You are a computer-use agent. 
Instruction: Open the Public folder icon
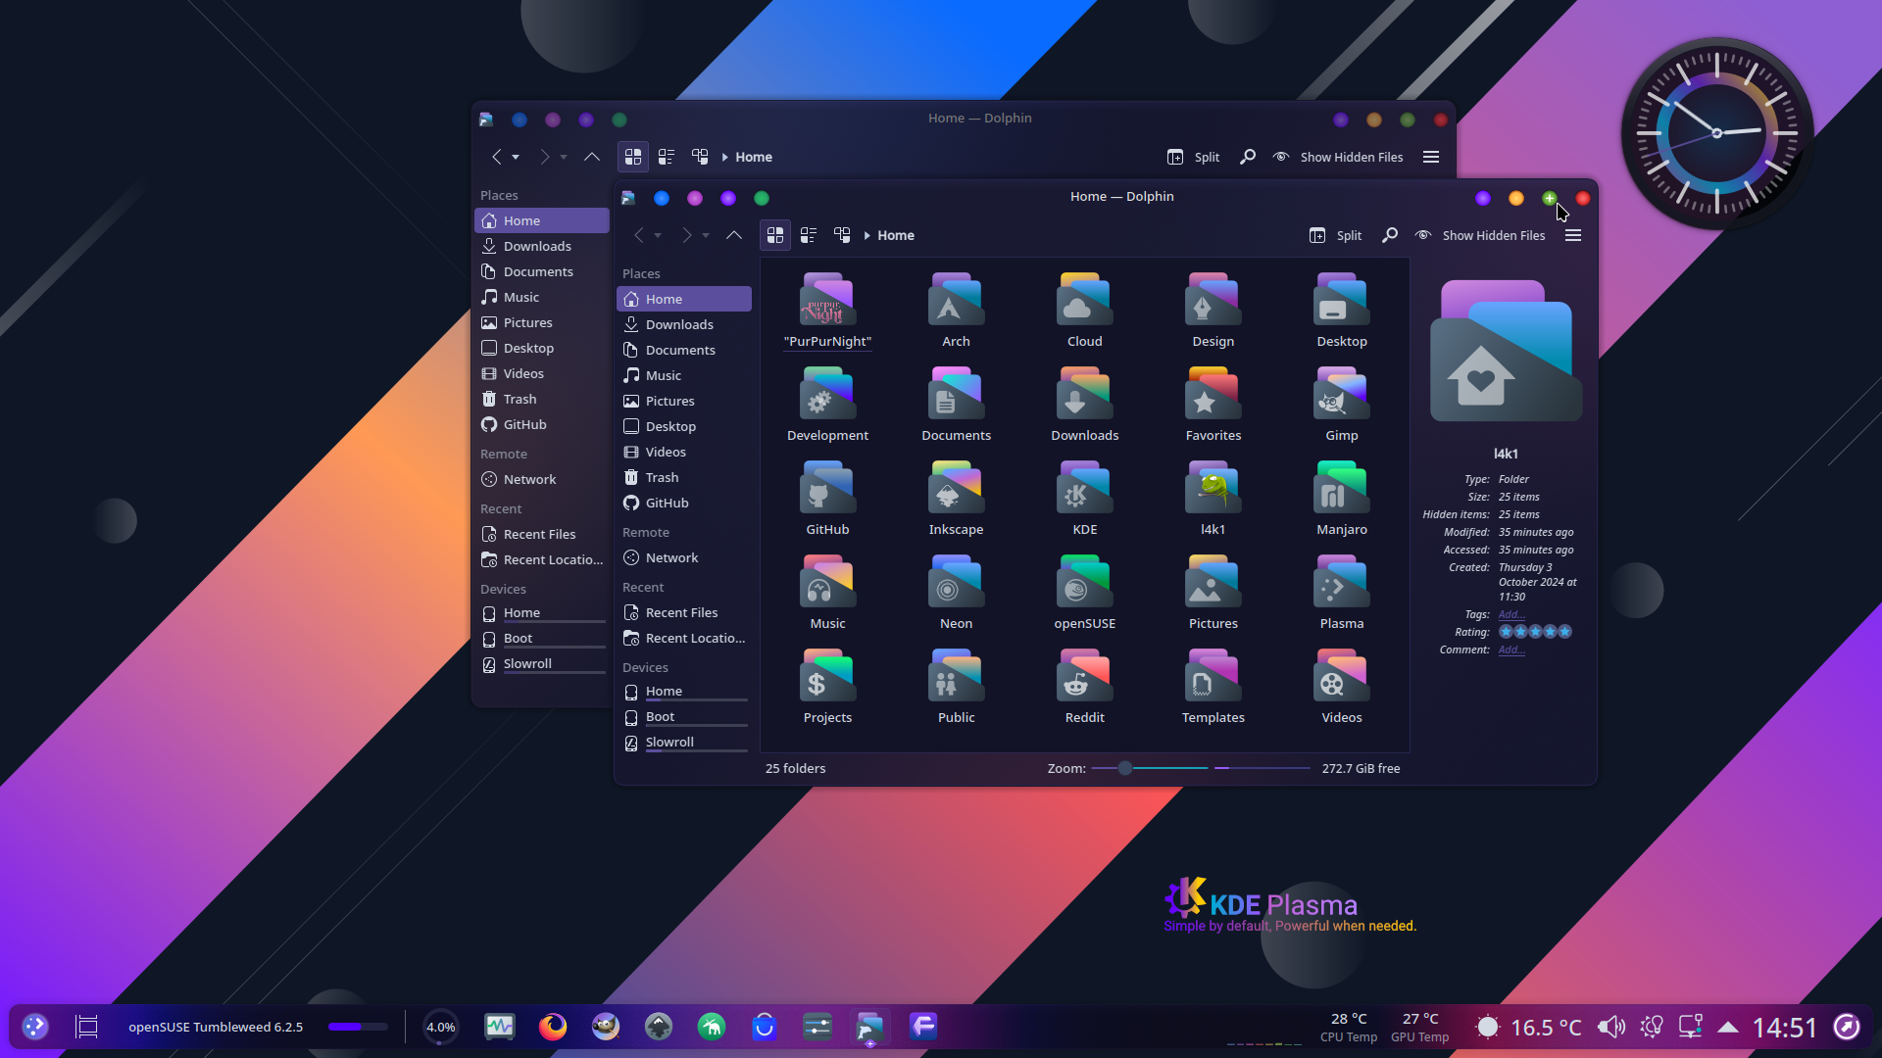956,677
